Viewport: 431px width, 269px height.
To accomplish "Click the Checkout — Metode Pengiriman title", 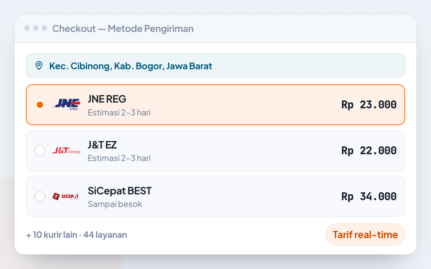I will [x=123, y=28].
